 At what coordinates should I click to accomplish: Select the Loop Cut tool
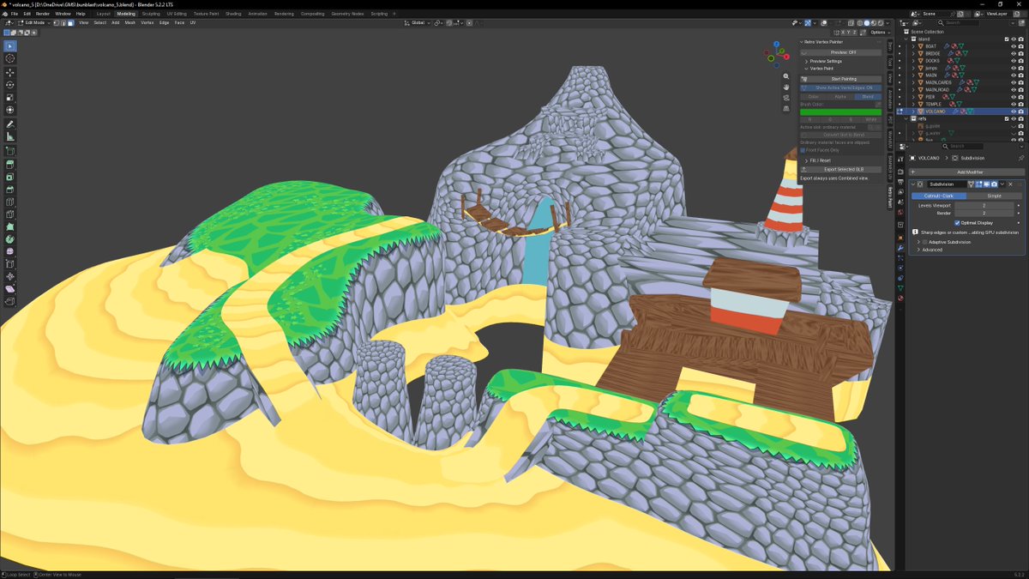click(x=10, y=202)
